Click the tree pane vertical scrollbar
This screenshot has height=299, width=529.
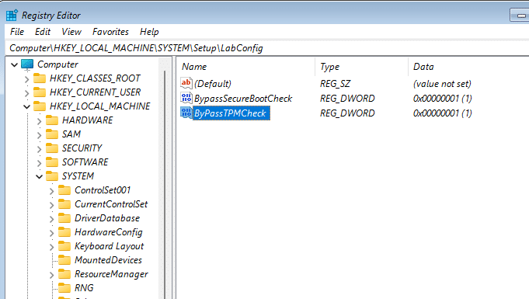(165, 184)
